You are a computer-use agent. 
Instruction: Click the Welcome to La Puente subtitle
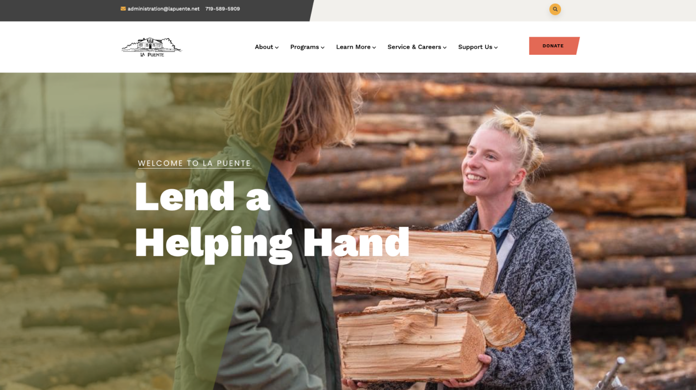(x=194, y=163)
